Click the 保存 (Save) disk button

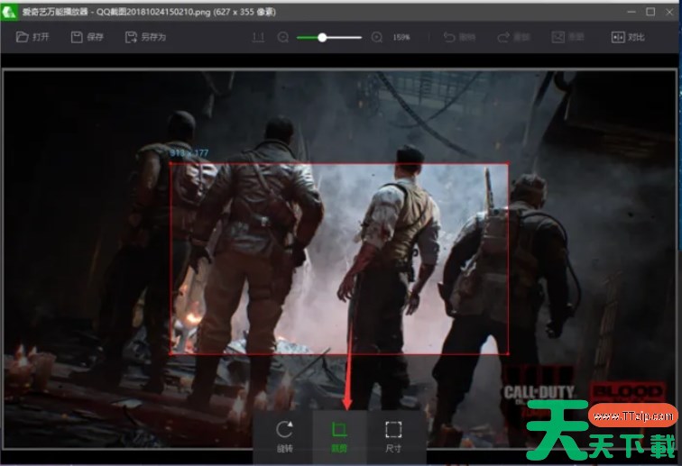88,38
